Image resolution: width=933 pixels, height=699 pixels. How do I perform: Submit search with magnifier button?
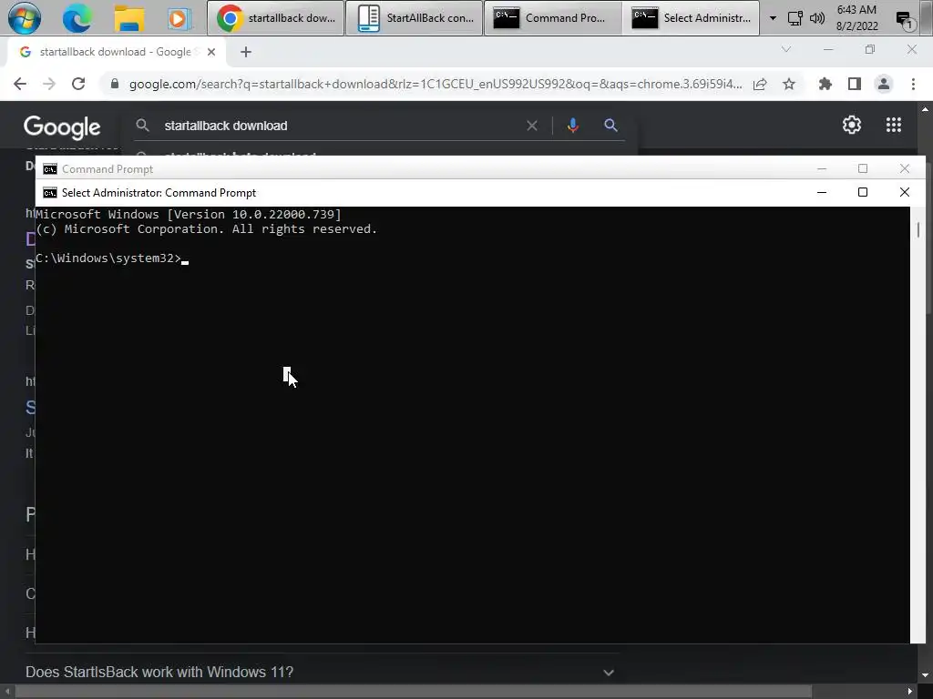pyautogui.click(x=610, y=126)
